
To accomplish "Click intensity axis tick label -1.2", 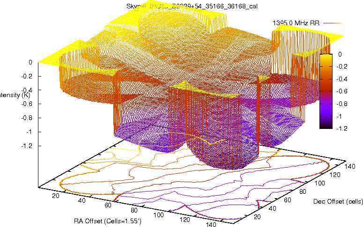I will pos(27,146).
